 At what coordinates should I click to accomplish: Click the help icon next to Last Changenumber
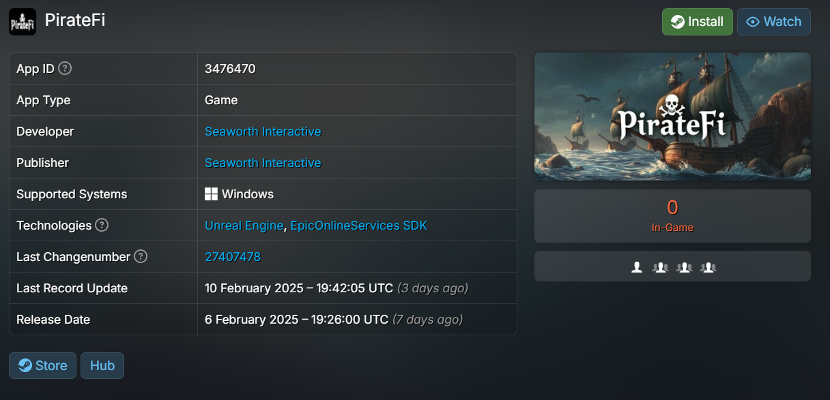click(x=141, y=256)
